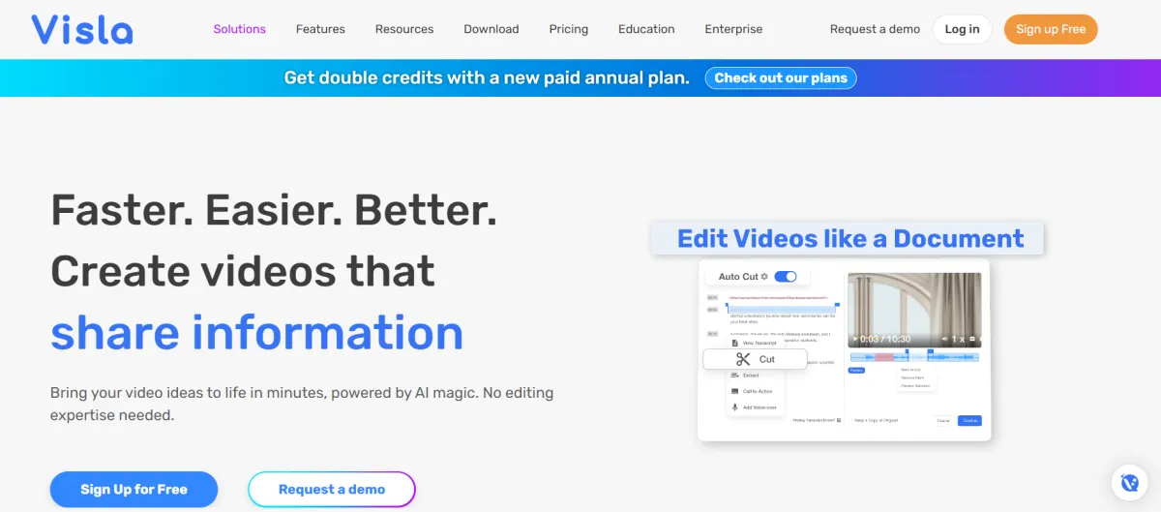Image resolution: width=1161 pixels, height=512 pixels.
Task: Open the Solutions menu
Action: [x=240, y=29]
